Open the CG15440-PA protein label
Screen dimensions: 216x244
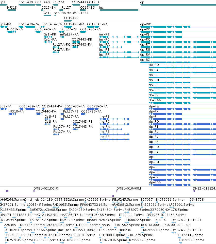46,111
